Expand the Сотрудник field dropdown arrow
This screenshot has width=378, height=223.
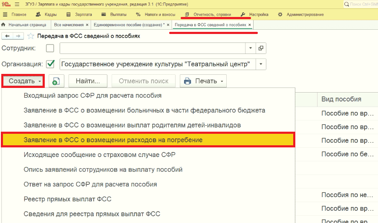(251, 48)
